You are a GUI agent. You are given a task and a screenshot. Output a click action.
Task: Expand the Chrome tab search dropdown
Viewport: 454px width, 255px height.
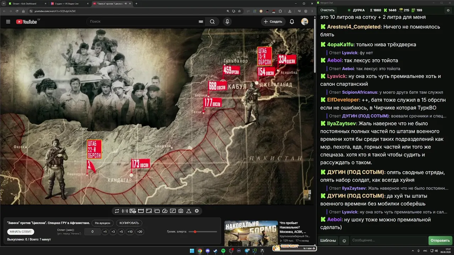coord(3,4)
